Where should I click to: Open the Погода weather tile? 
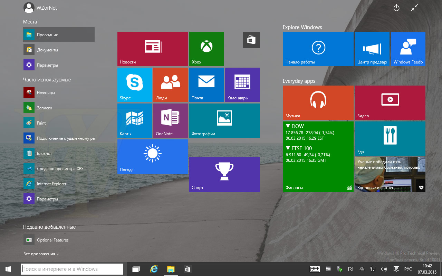coord(152,156)
